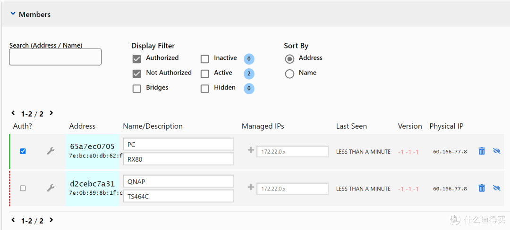Collapse the Members section

point(13,15)
